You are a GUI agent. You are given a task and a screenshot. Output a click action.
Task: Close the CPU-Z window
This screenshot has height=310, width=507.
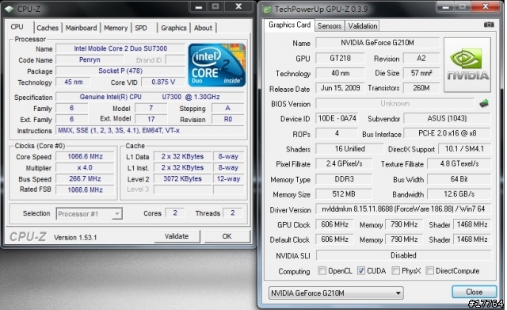click(238, 6)
